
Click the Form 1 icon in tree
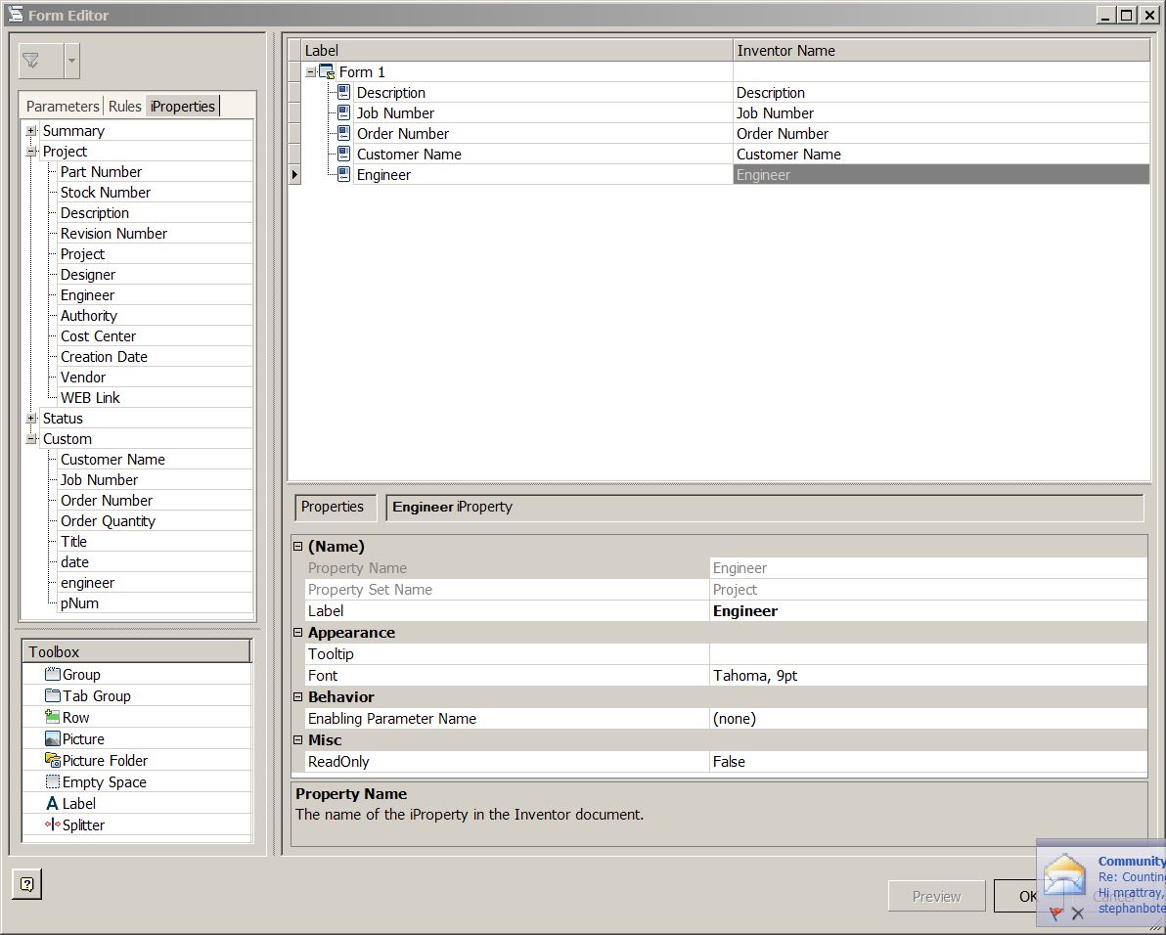(327, 72)
